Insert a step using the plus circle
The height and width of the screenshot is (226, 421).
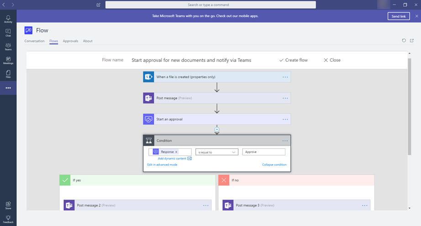click(217, 130)
